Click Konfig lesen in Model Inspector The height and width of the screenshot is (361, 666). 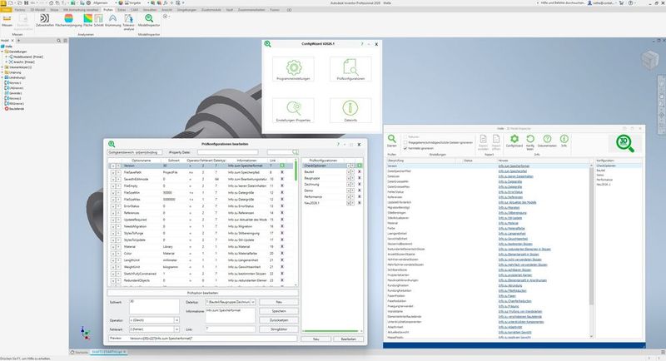[530, 142]
